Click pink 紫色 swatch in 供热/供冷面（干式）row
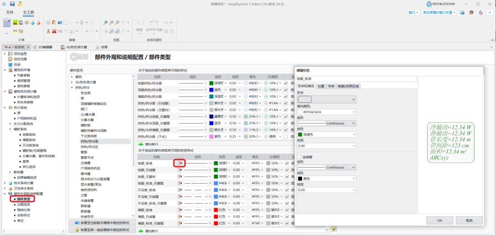The height and width of the screenshot is (236, 496). 212,136
